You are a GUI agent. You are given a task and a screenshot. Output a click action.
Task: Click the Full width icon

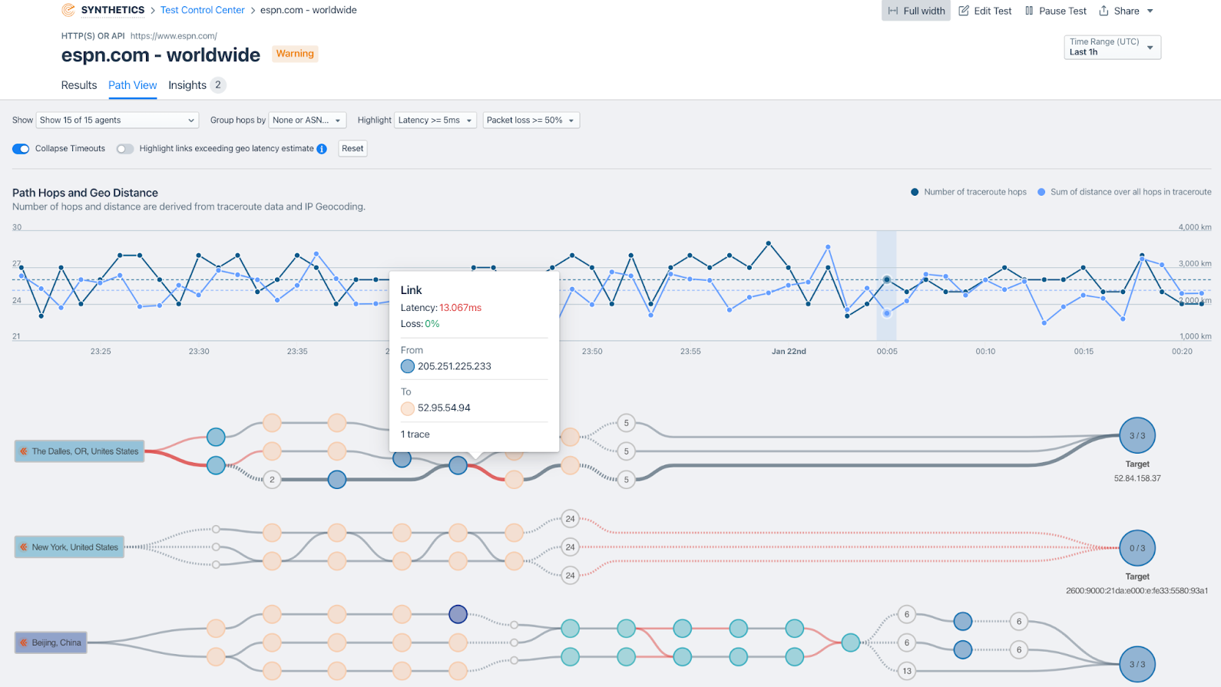[893, 11]
